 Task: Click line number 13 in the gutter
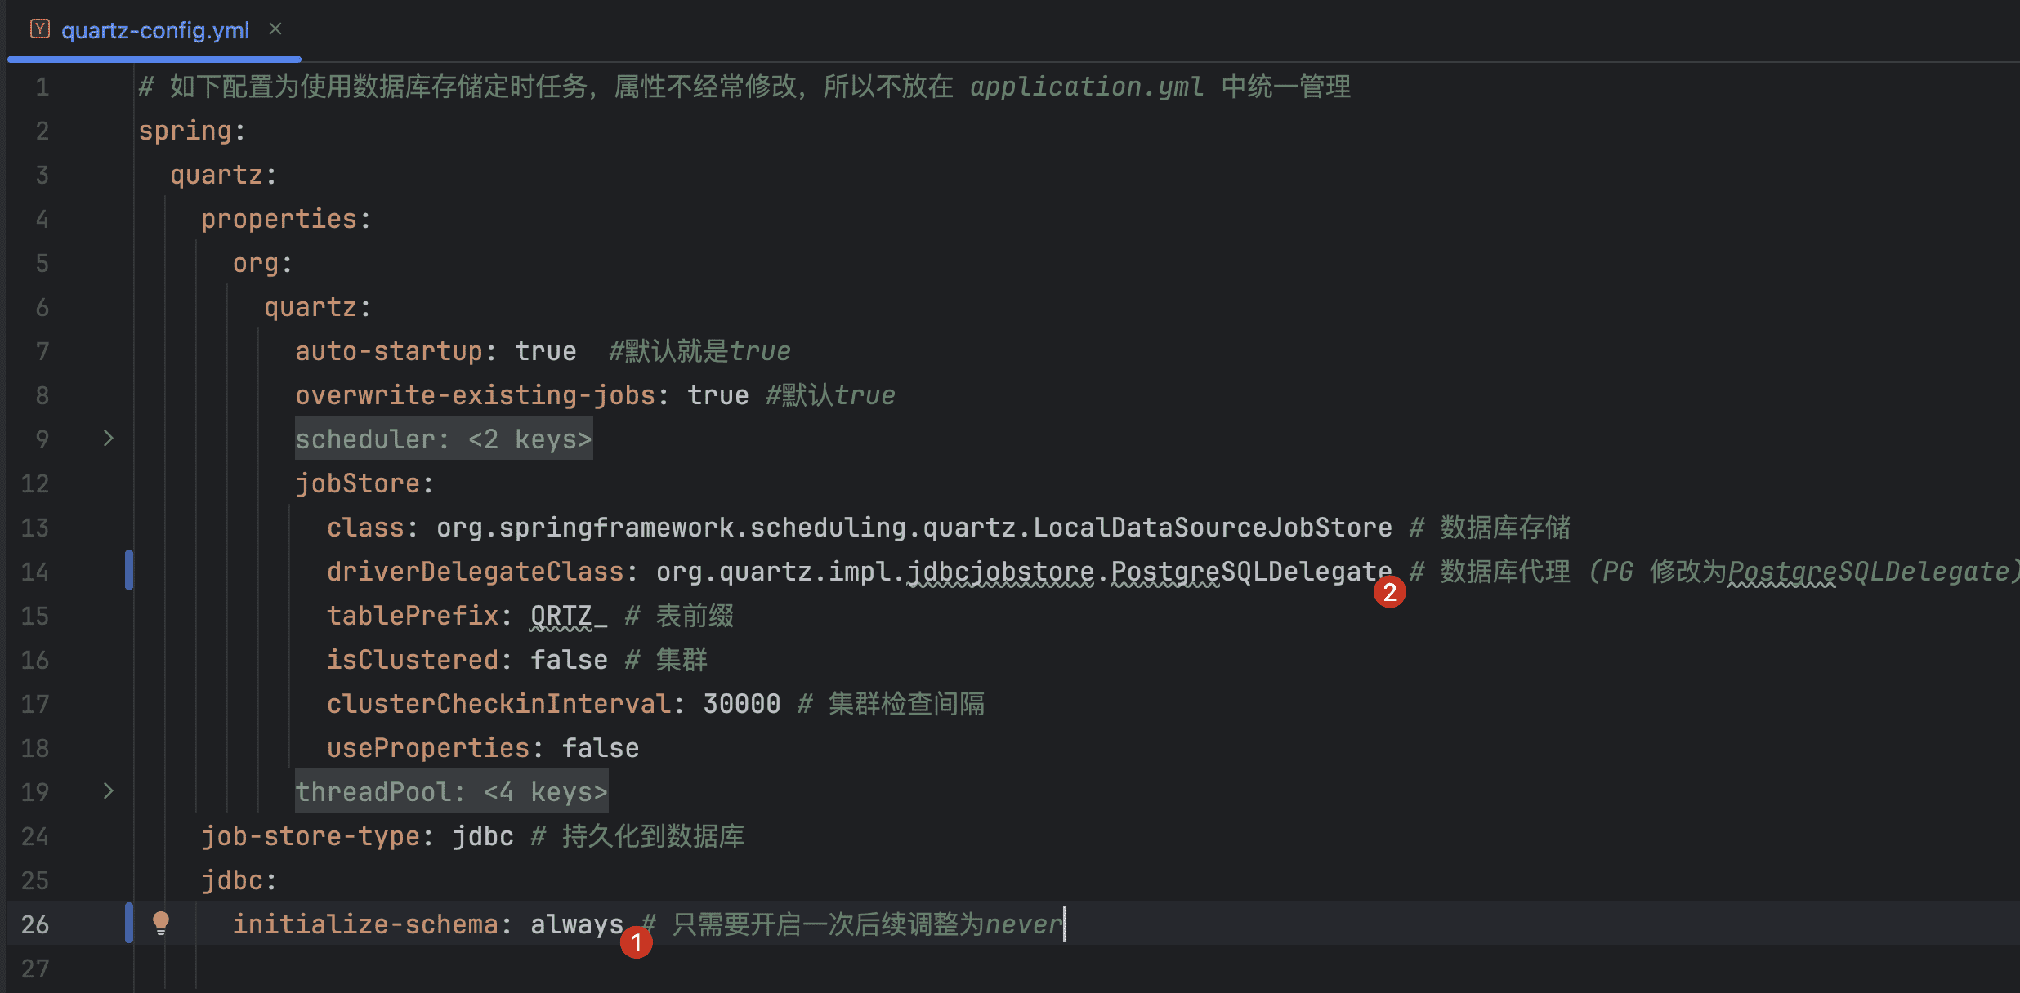coord(35,528)
